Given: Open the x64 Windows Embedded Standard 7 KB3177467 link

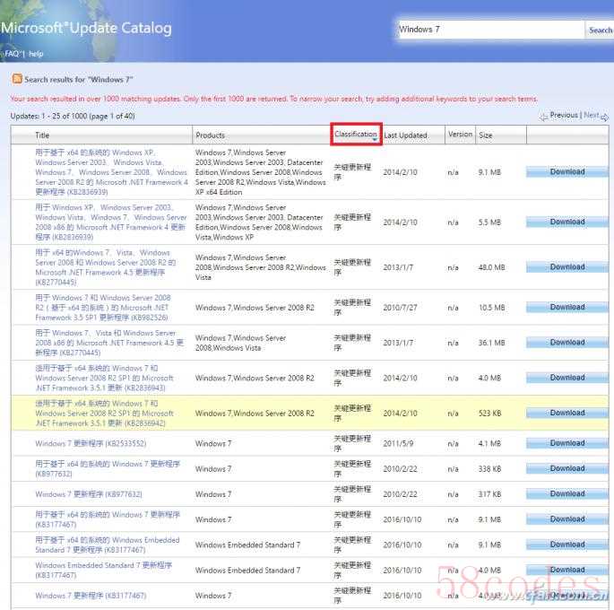Looking at the screenshot, I should [x=108, y=545].
